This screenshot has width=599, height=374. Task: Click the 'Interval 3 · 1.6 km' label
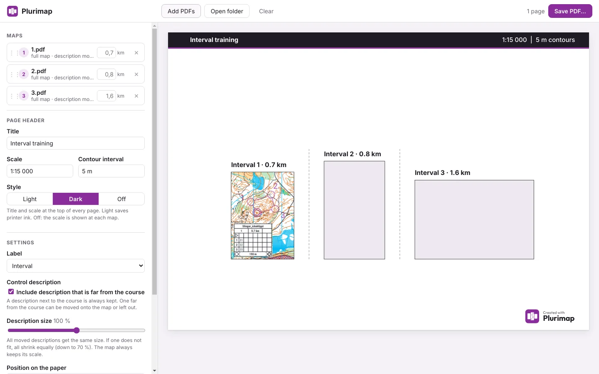coord(443,173)
